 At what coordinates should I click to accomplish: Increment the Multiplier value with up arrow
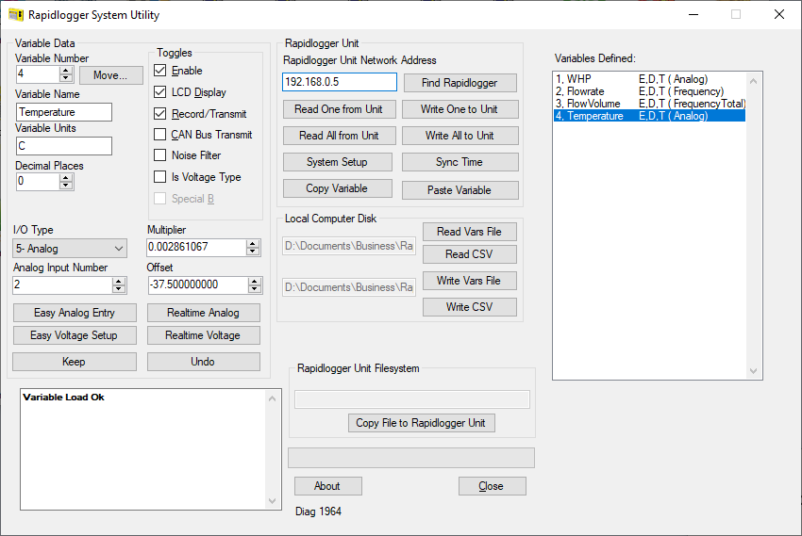(253, 243)
